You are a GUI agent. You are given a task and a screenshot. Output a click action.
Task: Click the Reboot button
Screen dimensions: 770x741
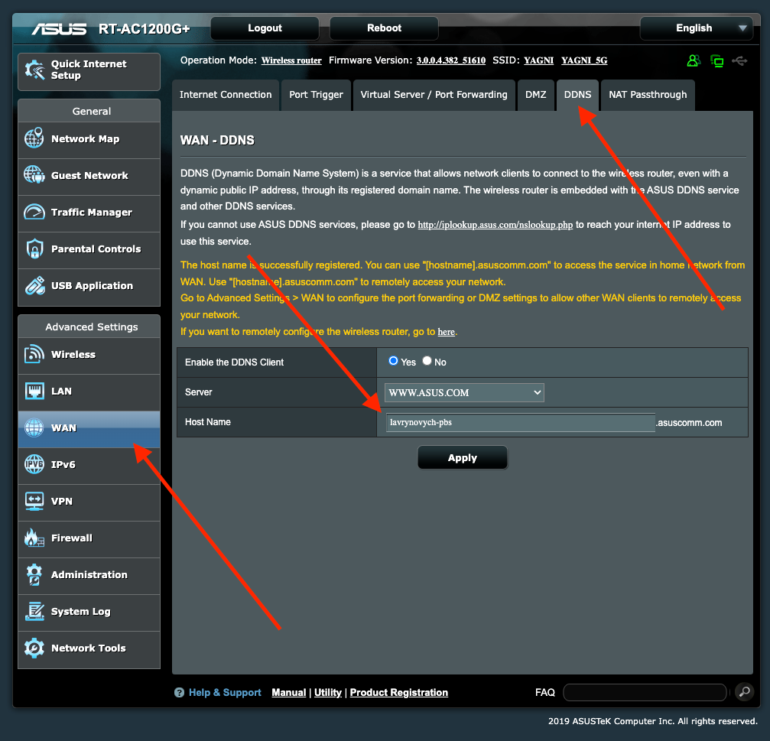click(384, 28)
